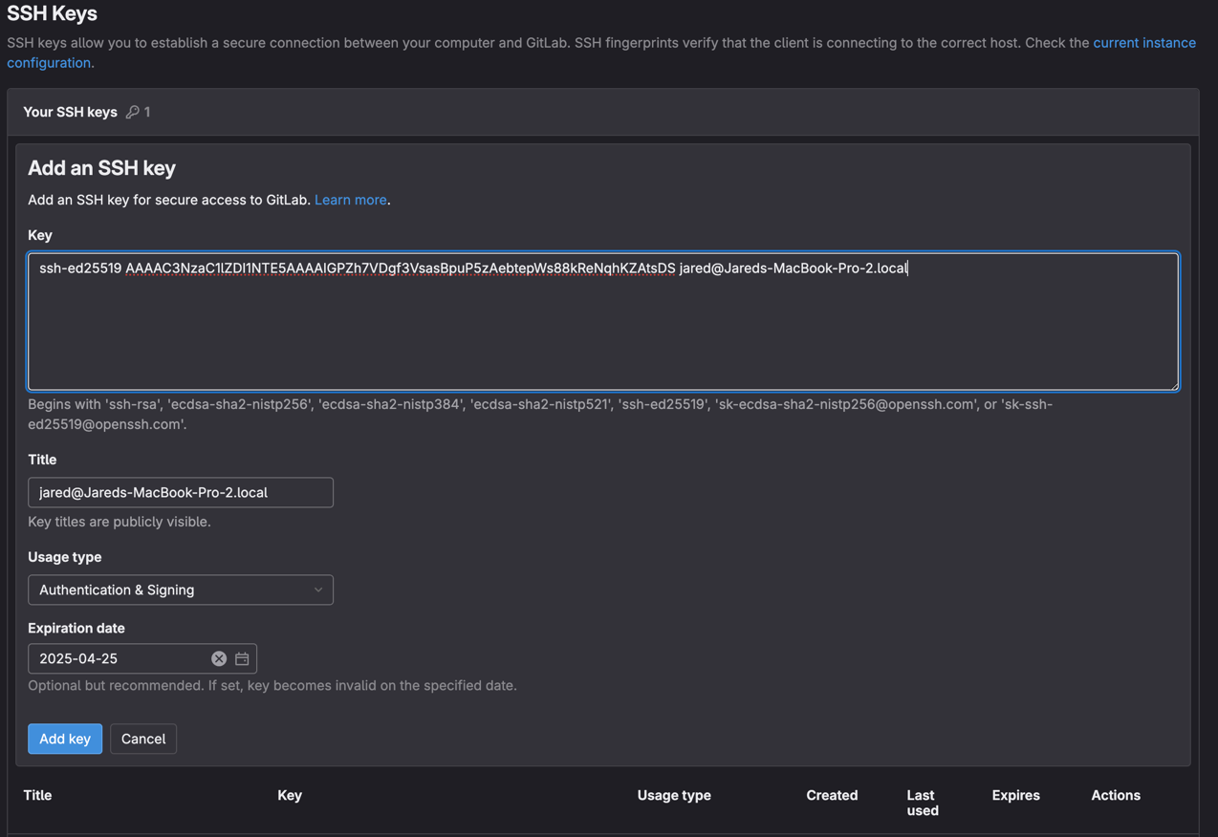Cancel adding the SSH key
Viewport: 1218px width, 837px height.
point(143,739)
